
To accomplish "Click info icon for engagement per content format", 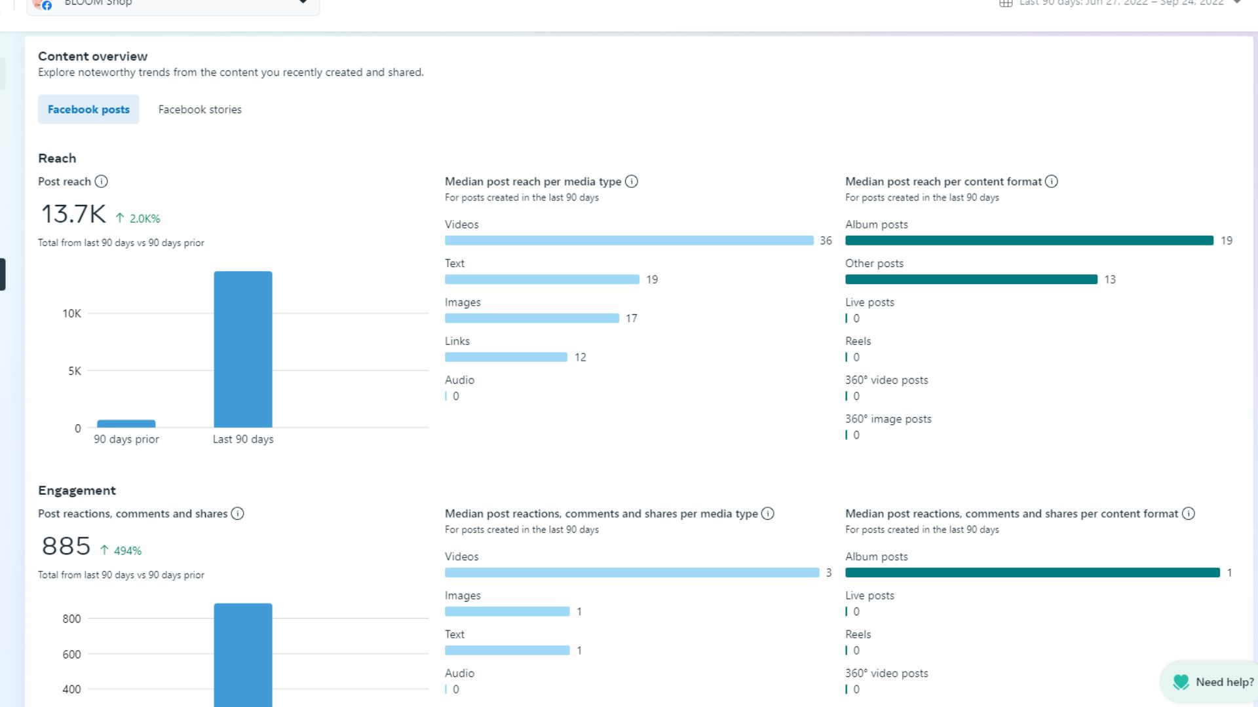I will pyautogui.click(x=1188, y=514).
